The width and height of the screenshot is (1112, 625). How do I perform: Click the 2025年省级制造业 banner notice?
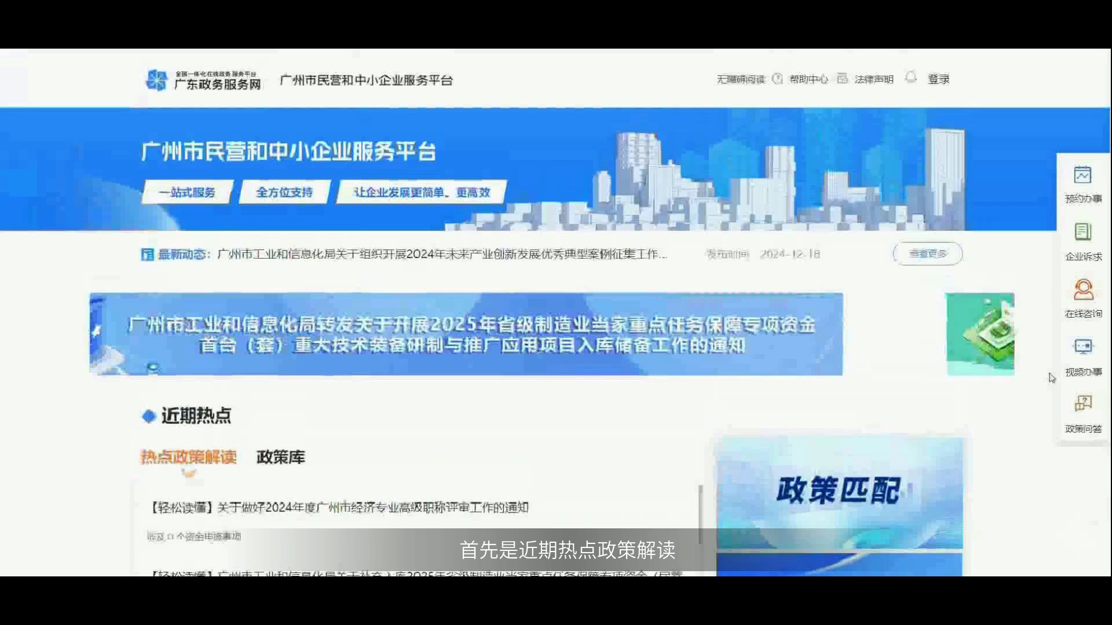pyautogui.click(x=466, y=334)
